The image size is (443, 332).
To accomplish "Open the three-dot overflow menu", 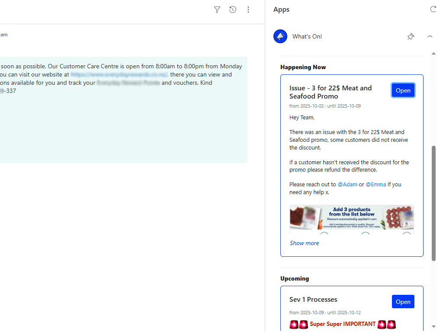I will 248,10.
